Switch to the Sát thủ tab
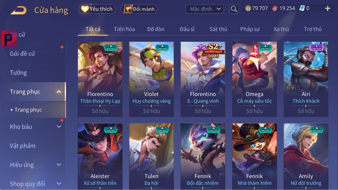The height and width of the screenshot is (190, 338). click(218, 29)
